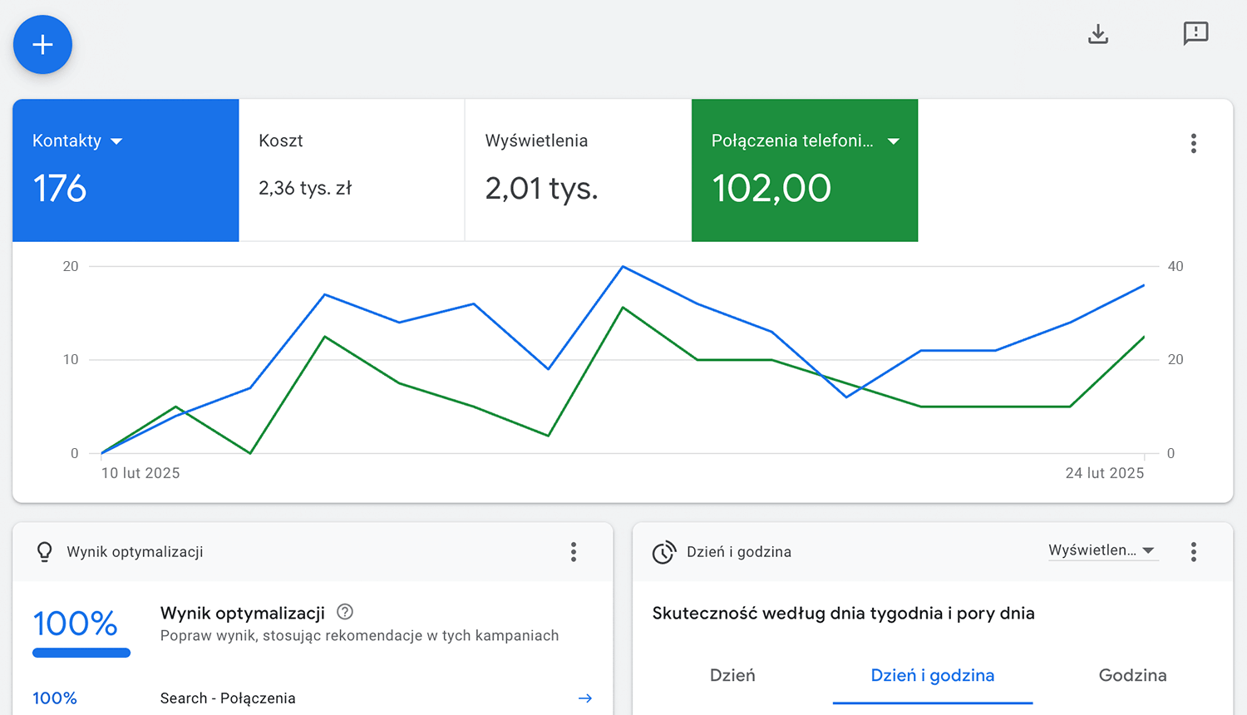The height and width of the screenshot is (715, 1247).
Task: Click the blue plus create button
Action: pyautogui.click(x=42, y=45)
